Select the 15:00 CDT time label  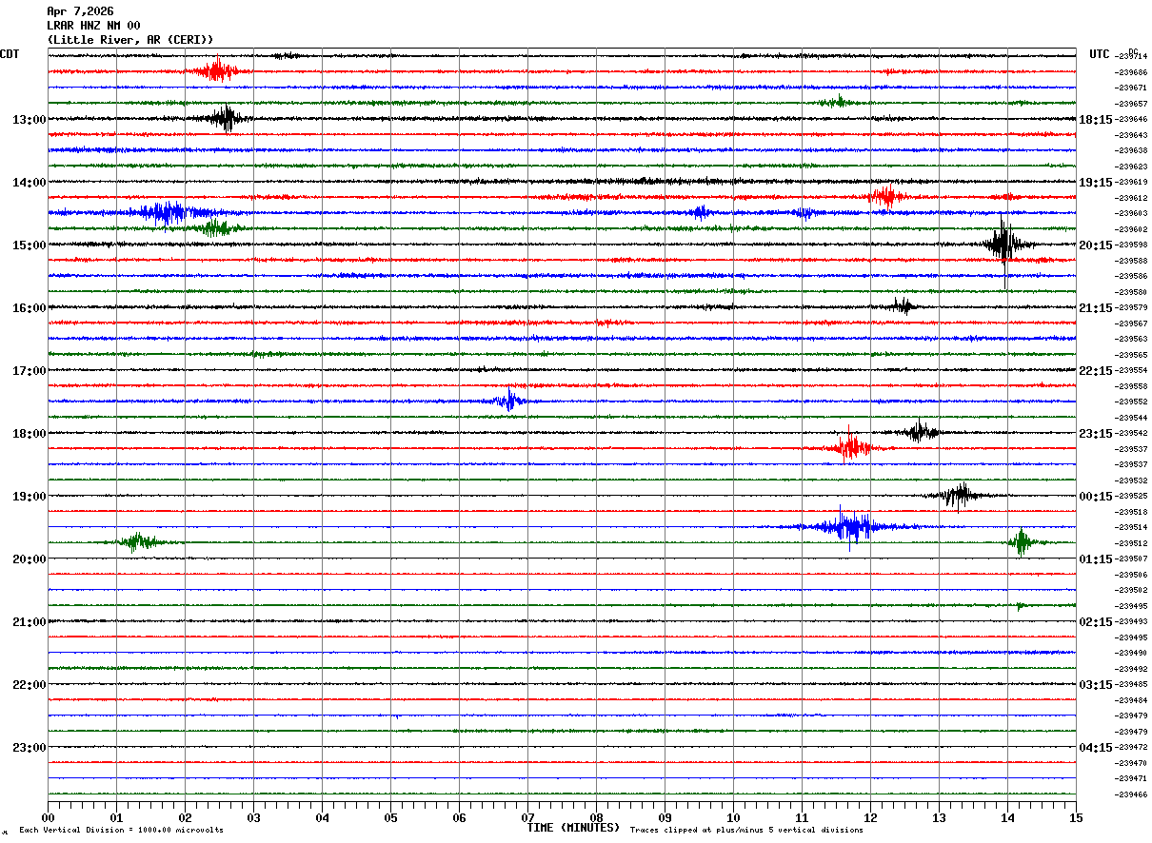pyautogui.click(x=29, y=245)
